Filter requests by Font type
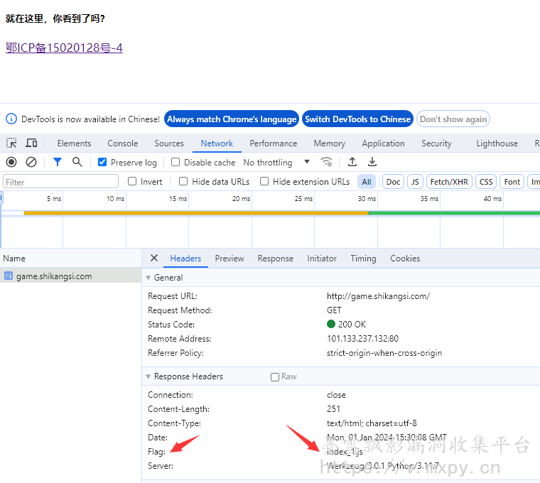540x483 pixels. point(512,181)
